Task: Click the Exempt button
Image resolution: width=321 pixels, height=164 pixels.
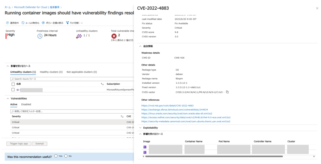Action: [x=40, y=144]
